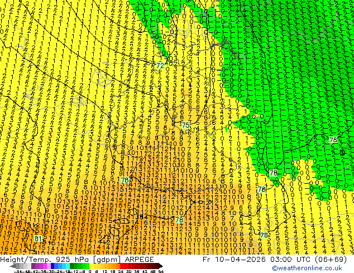Select the Fr 10-04-2026 03:00 UTC timestamp
The height and width of the screenshot is (273, 354).
275,259
